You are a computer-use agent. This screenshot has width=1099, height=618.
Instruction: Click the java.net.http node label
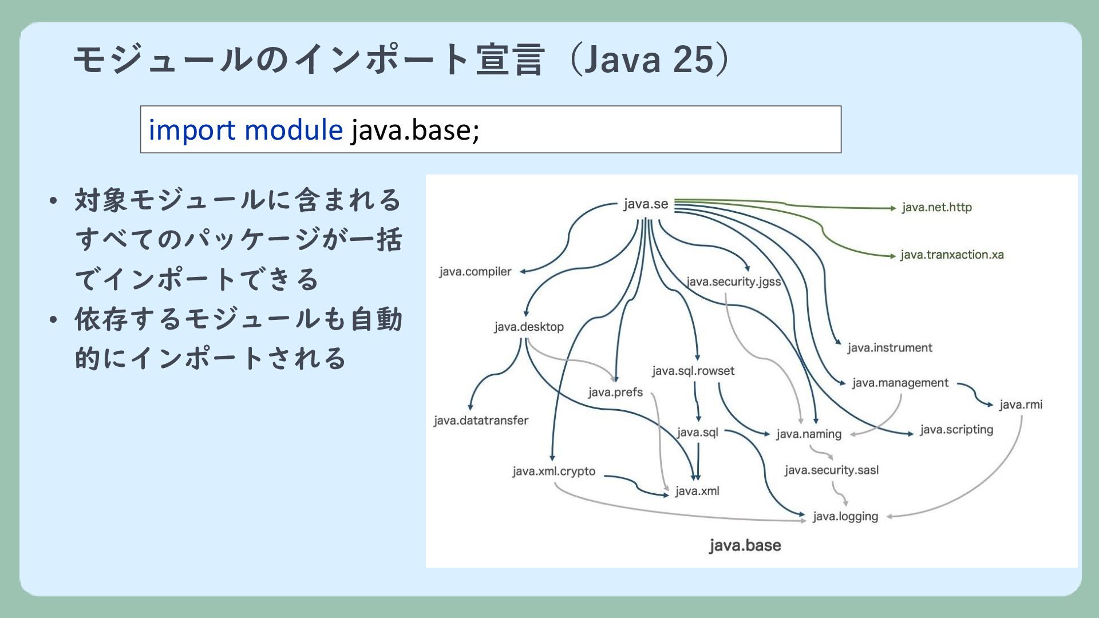pyautogui.click(x=936, y=207)
